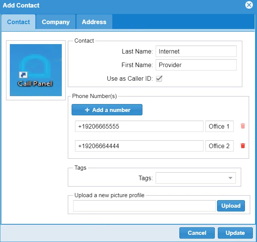
Task: Close the Add Contact dialog
Action: [249, 5]
